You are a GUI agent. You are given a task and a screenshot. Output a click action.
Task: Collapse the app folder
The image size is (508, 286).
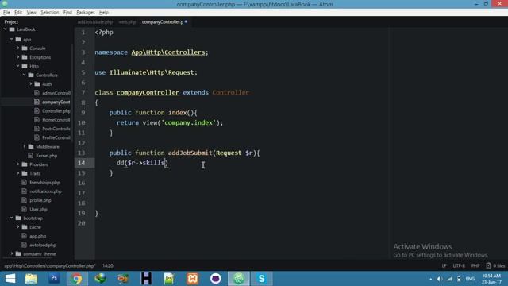12,39
